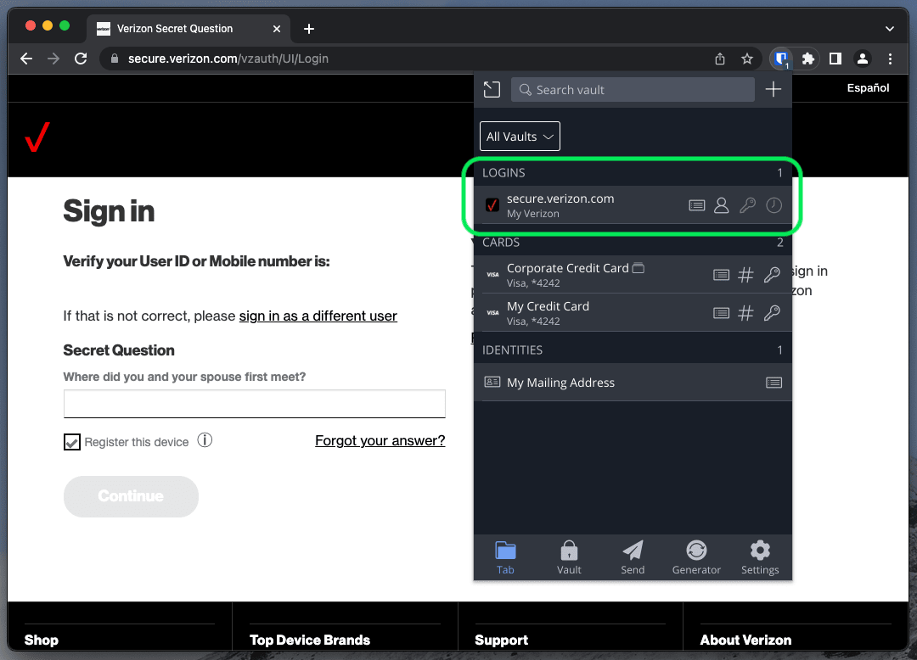
Task: Close the Verizon Secret Question tab
Action: click(277, 29)
